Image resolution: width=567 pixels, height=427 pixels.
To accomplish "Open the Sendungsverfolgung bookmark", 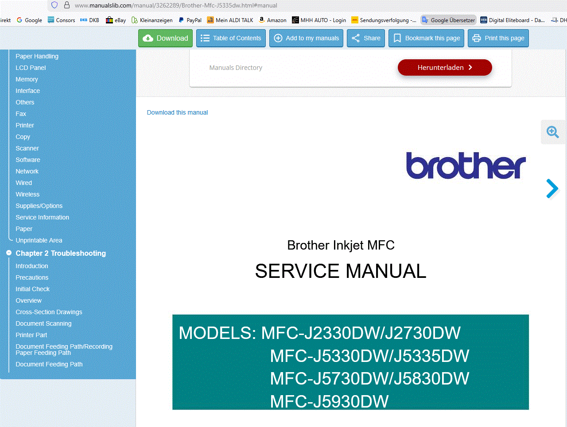I will point(384,20).
